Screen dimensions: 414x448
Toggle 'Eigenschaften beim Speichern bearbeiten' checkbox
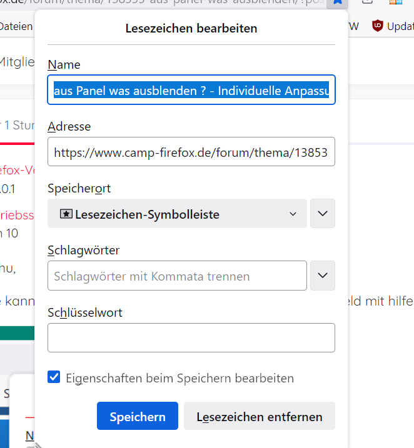coord(54,377)
